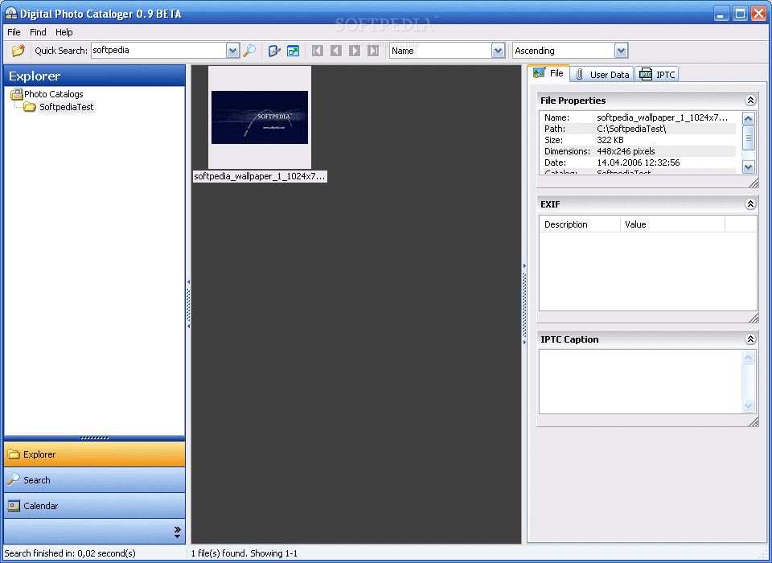Go to first page navigation icon
The height and width of the screenshot is (563, 772).
coord(318,50)
